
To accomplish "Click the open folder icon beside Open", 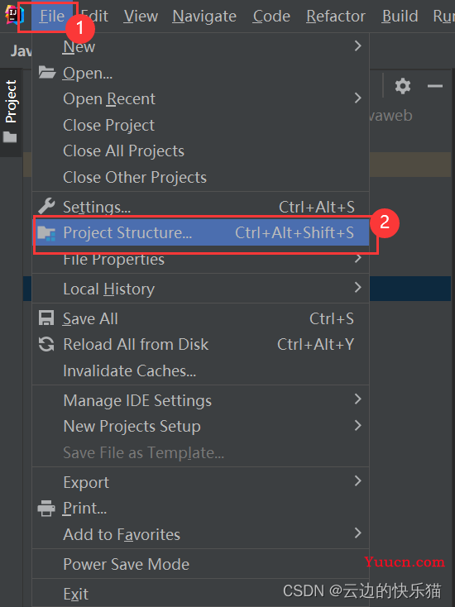I will coord(47,72).
